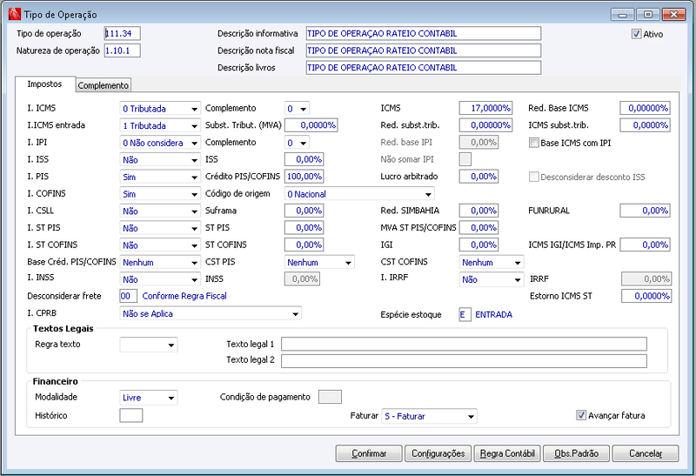
Task: Select the Impostos tab
Action: pyautogui.click(x=45, y=84)
